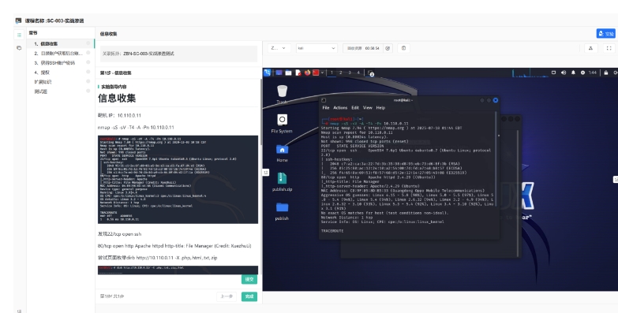The height and width of the screenshot is (313, 618).
Task: Expand the Z... dropdown selector
Action: pos(279,48)
